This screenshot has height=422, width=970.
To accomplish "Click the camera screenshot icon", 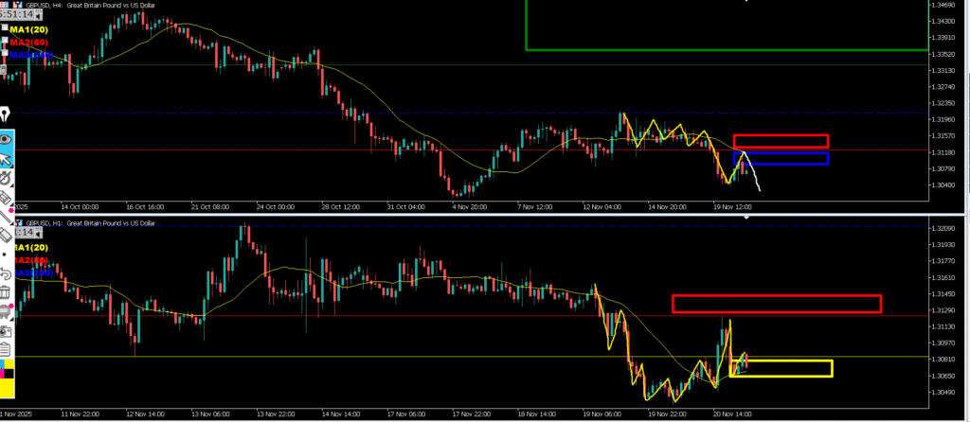I will [x=6, y=331].
